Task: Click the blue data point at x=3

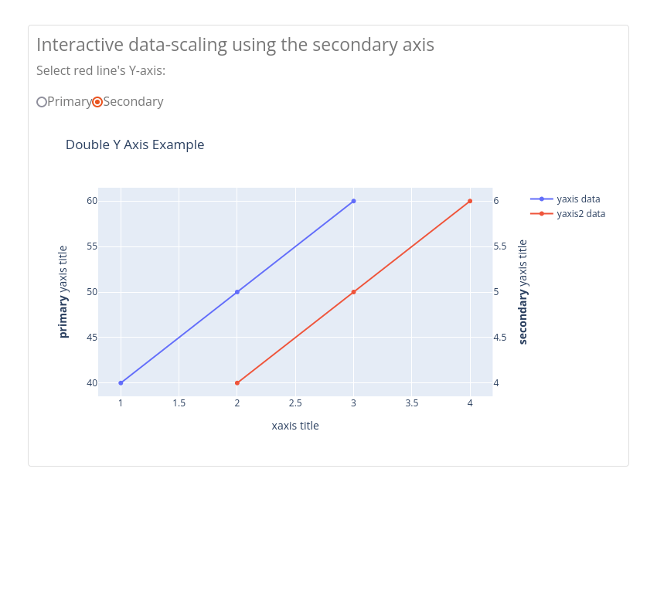Action: tap(354, 201)
